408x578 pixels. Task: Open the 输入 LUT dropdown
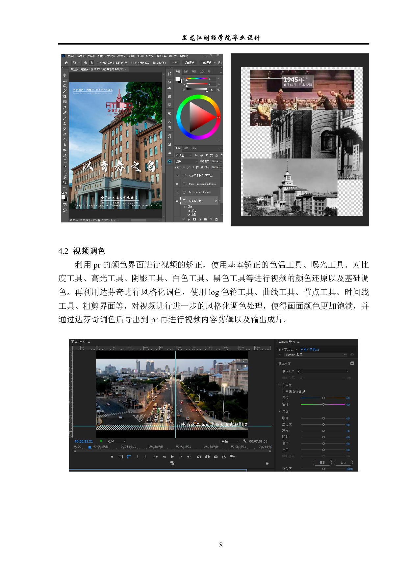[x=323, y=371]
